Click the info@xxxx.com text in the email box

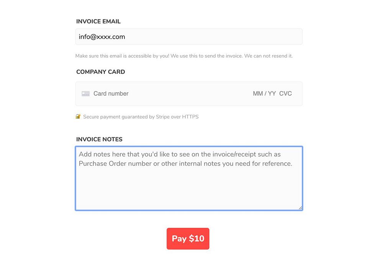102,37
